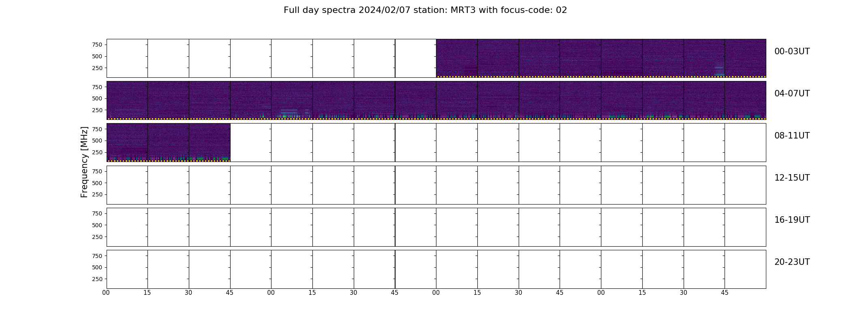
Task: Select the 250 tick label in the 12-15UT row
Action: click(97, 195)
